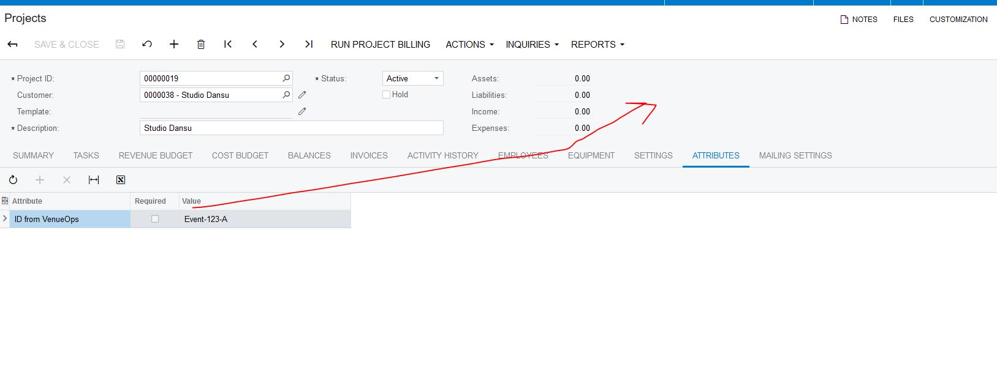Click the back arrow icon in toolbar
This screenshot has height=389, width=997.
[12, 44]
